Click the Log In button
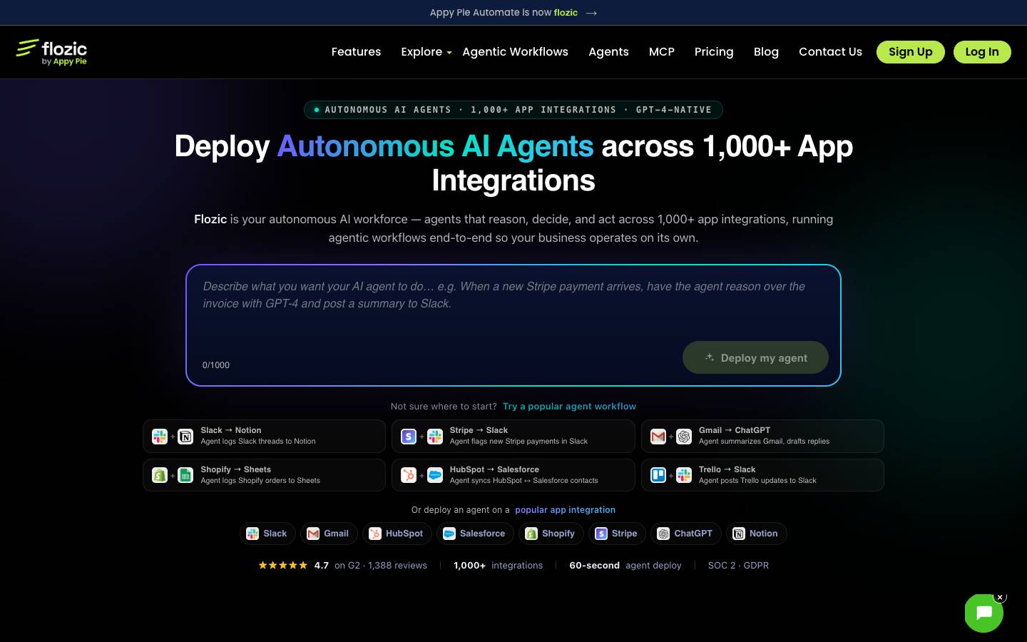 [982, 52]
